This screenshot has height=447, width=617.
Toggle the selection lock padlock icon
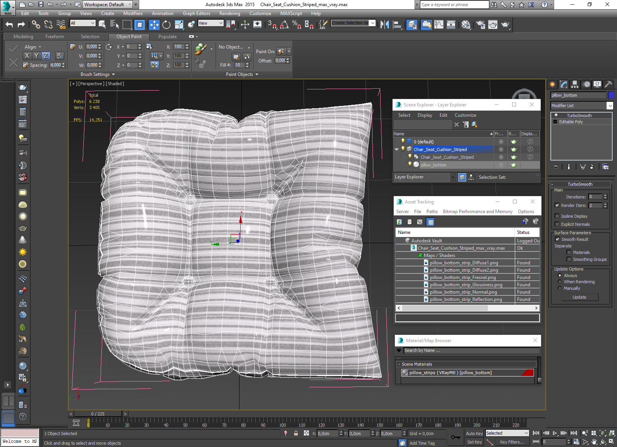pos(296,433)
